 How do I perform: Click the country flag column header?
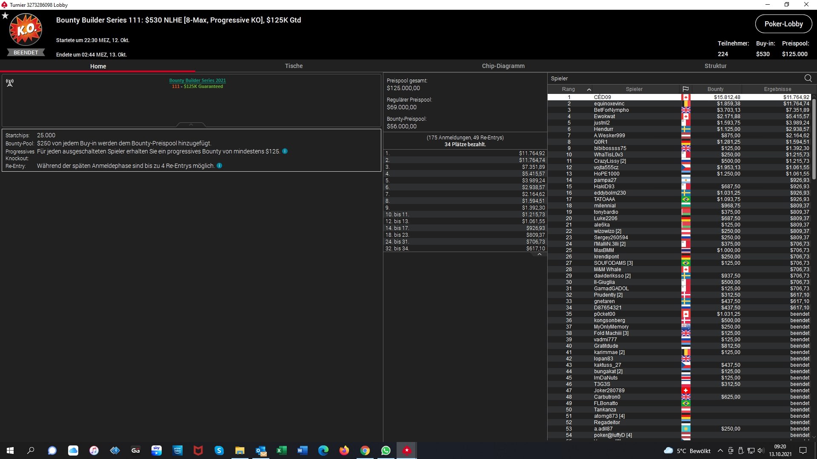click(686, 89)
